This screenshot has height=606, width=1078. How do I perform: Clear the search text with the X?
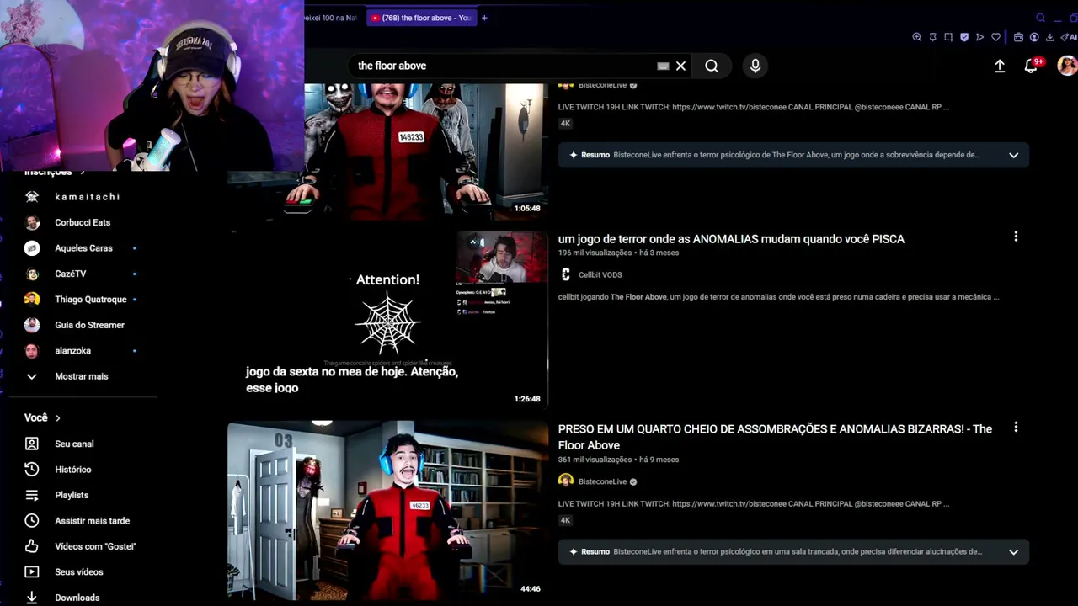tap(680, 66)
